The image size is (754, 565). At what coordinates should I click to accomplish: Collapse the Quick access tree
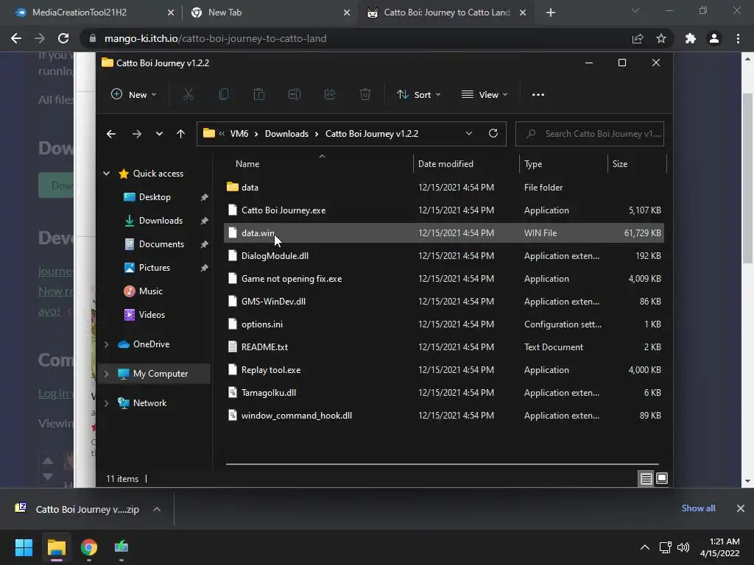click(x=106, y=174)
